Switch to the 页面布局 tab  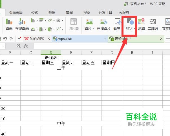(x=16, y=13)
